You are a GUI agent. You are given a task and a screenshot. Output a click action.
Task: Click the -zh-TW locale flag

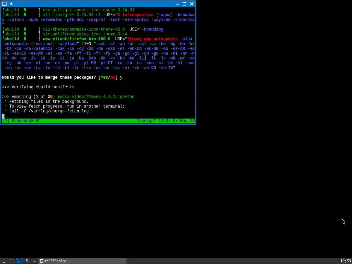coord(166,68)
